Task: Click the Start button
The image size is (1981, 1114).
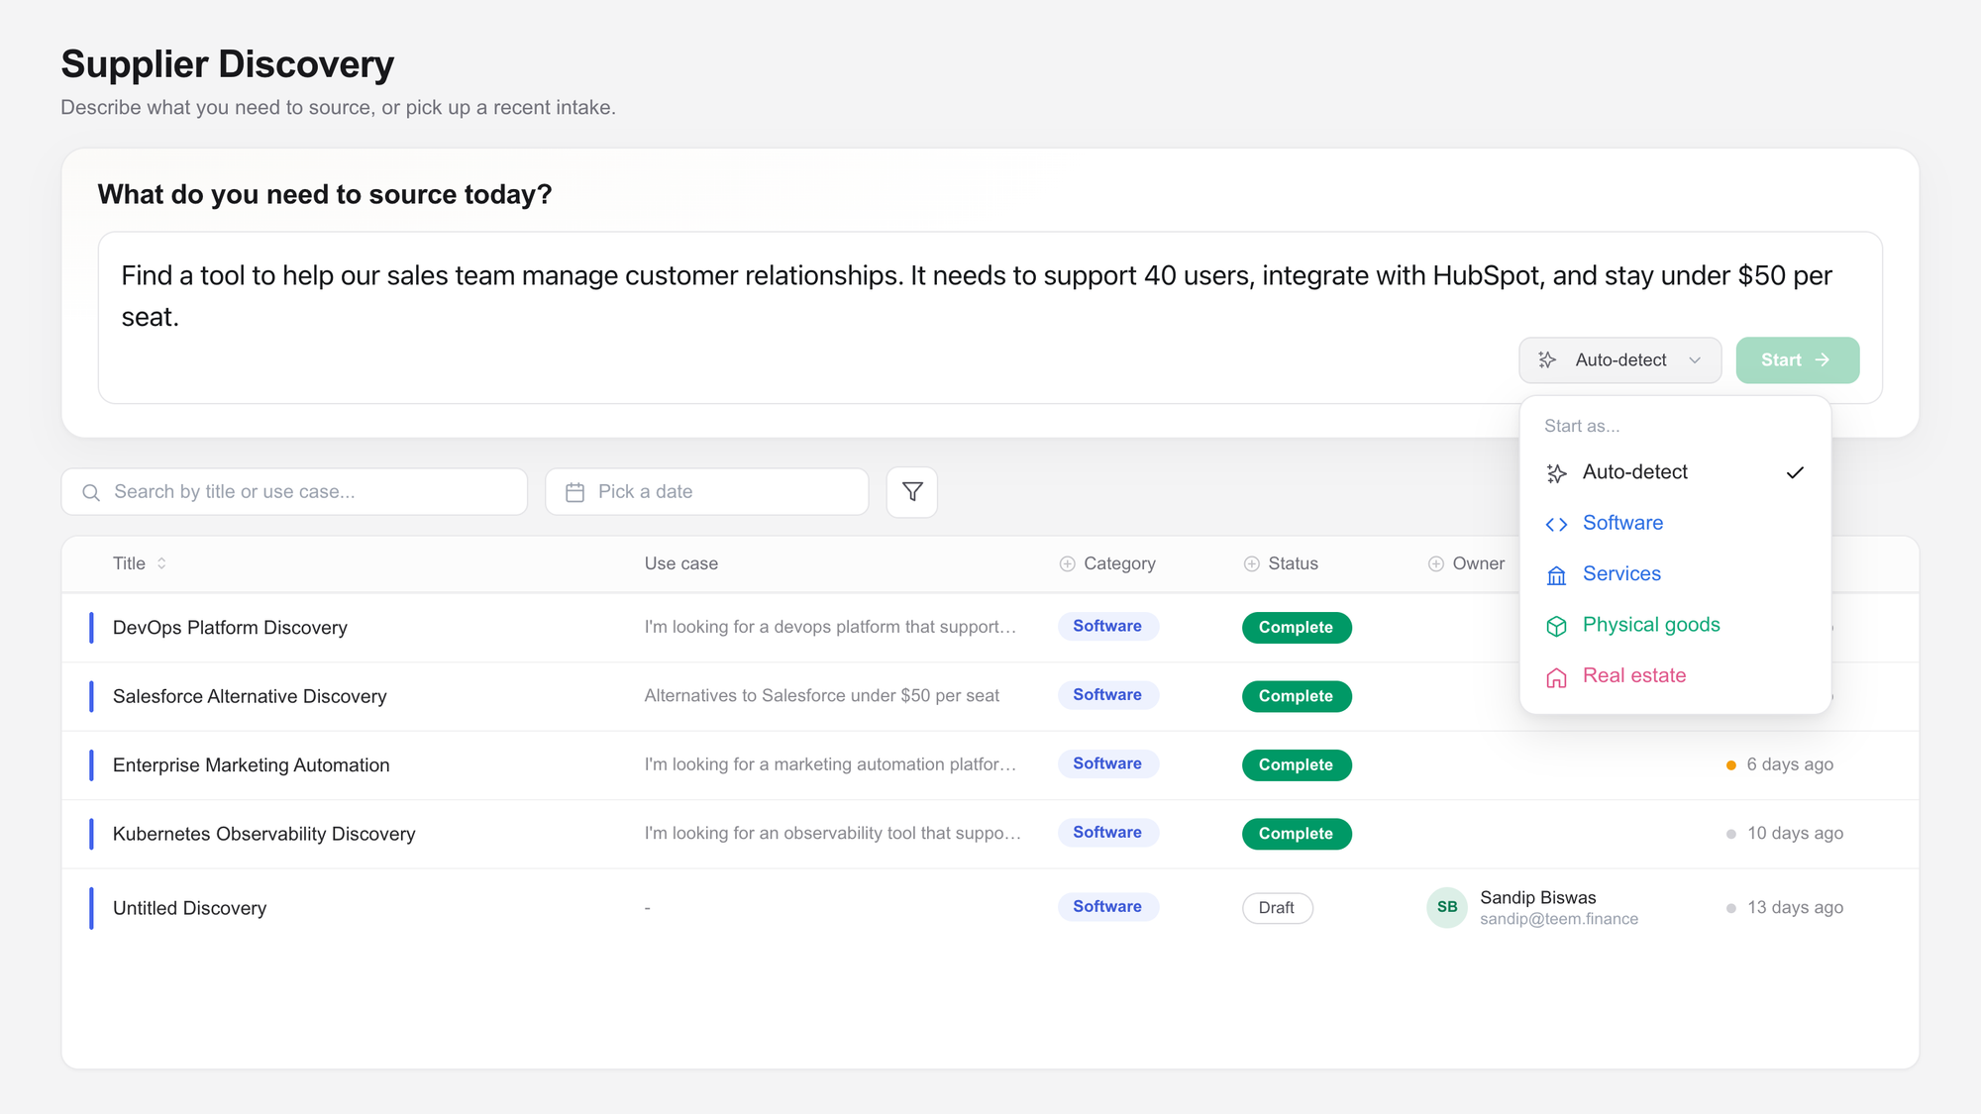Action: pyautogui.click(x=1797, y=360)
